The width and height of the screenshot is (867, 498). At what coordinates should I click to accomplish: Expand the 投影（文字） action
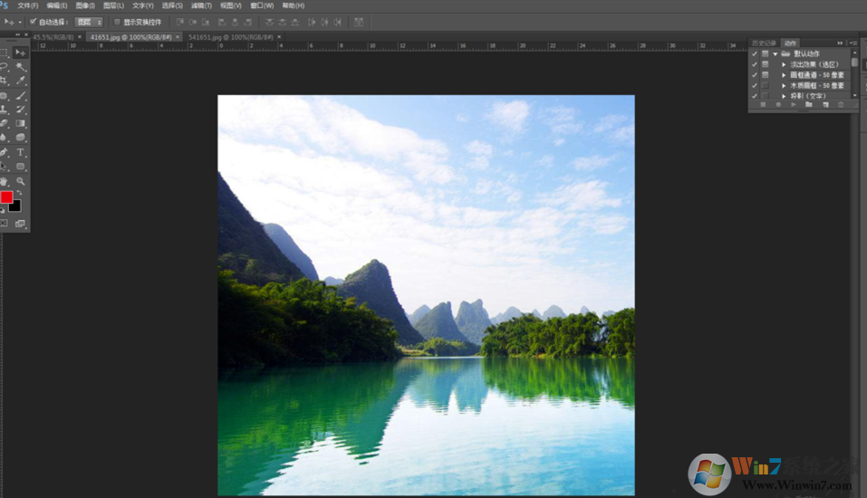(784, 96)
